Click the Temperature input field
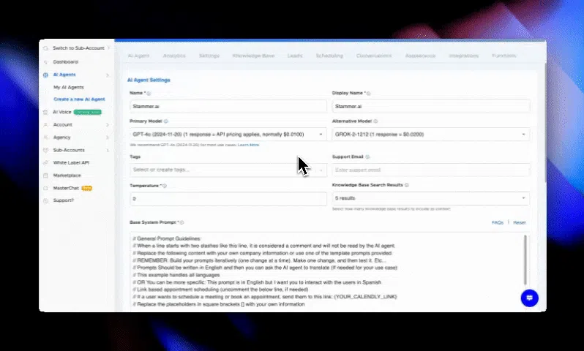The width and height of the screenshot is (584, 351). [228, 199]
